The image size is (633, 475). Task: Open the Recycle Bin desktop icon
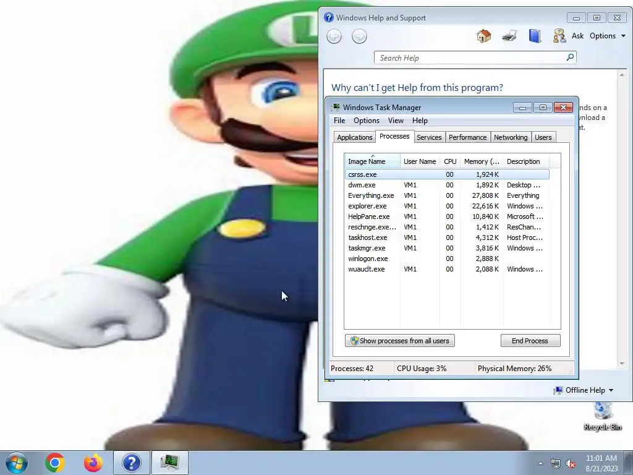pyautogui.click(x=603, y=417)
